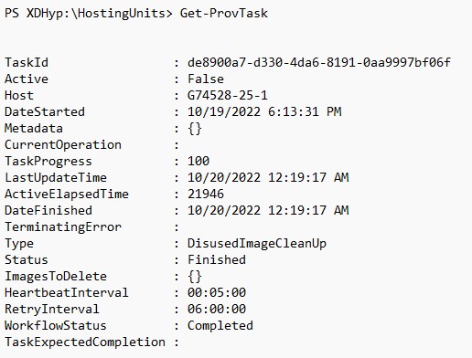The height and width of the screenshot is (358, 472).
Task: Click the HeartbeatInterval value 00:05:00
Action: pos(217,292)
